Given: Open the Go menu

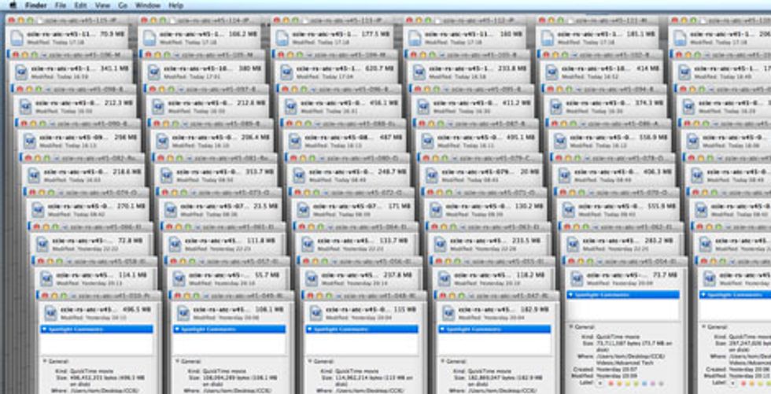Looking at the screenshot, I should pos(122,5).
